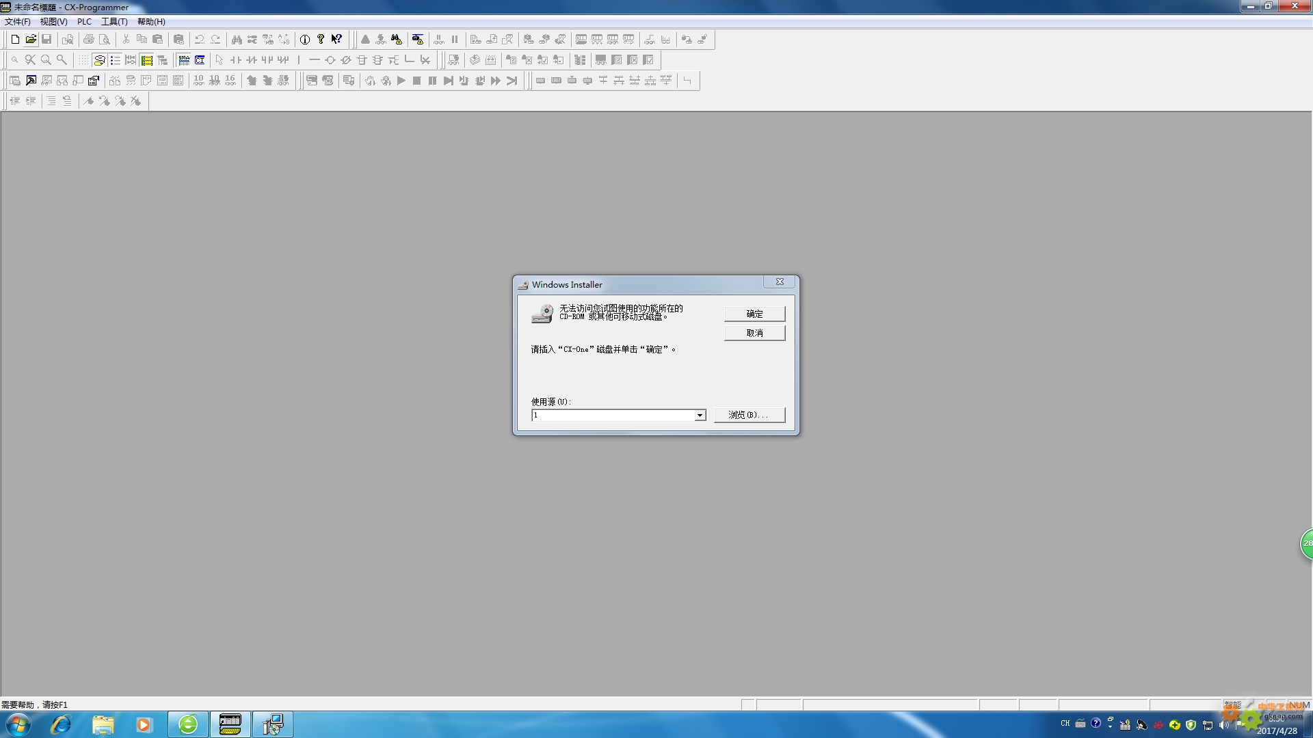The height and width of the screenshot is (738, 1313).
Task: Launch Internet Explorer from taskbar
Action: tap(61, 724)
